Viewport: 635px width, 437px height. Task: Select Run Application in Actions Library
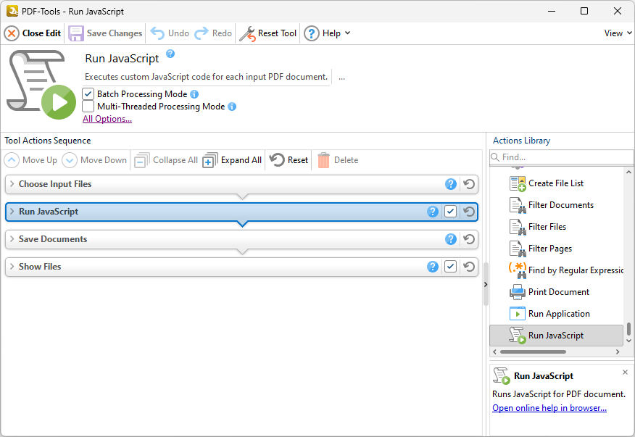coord(556,314)
